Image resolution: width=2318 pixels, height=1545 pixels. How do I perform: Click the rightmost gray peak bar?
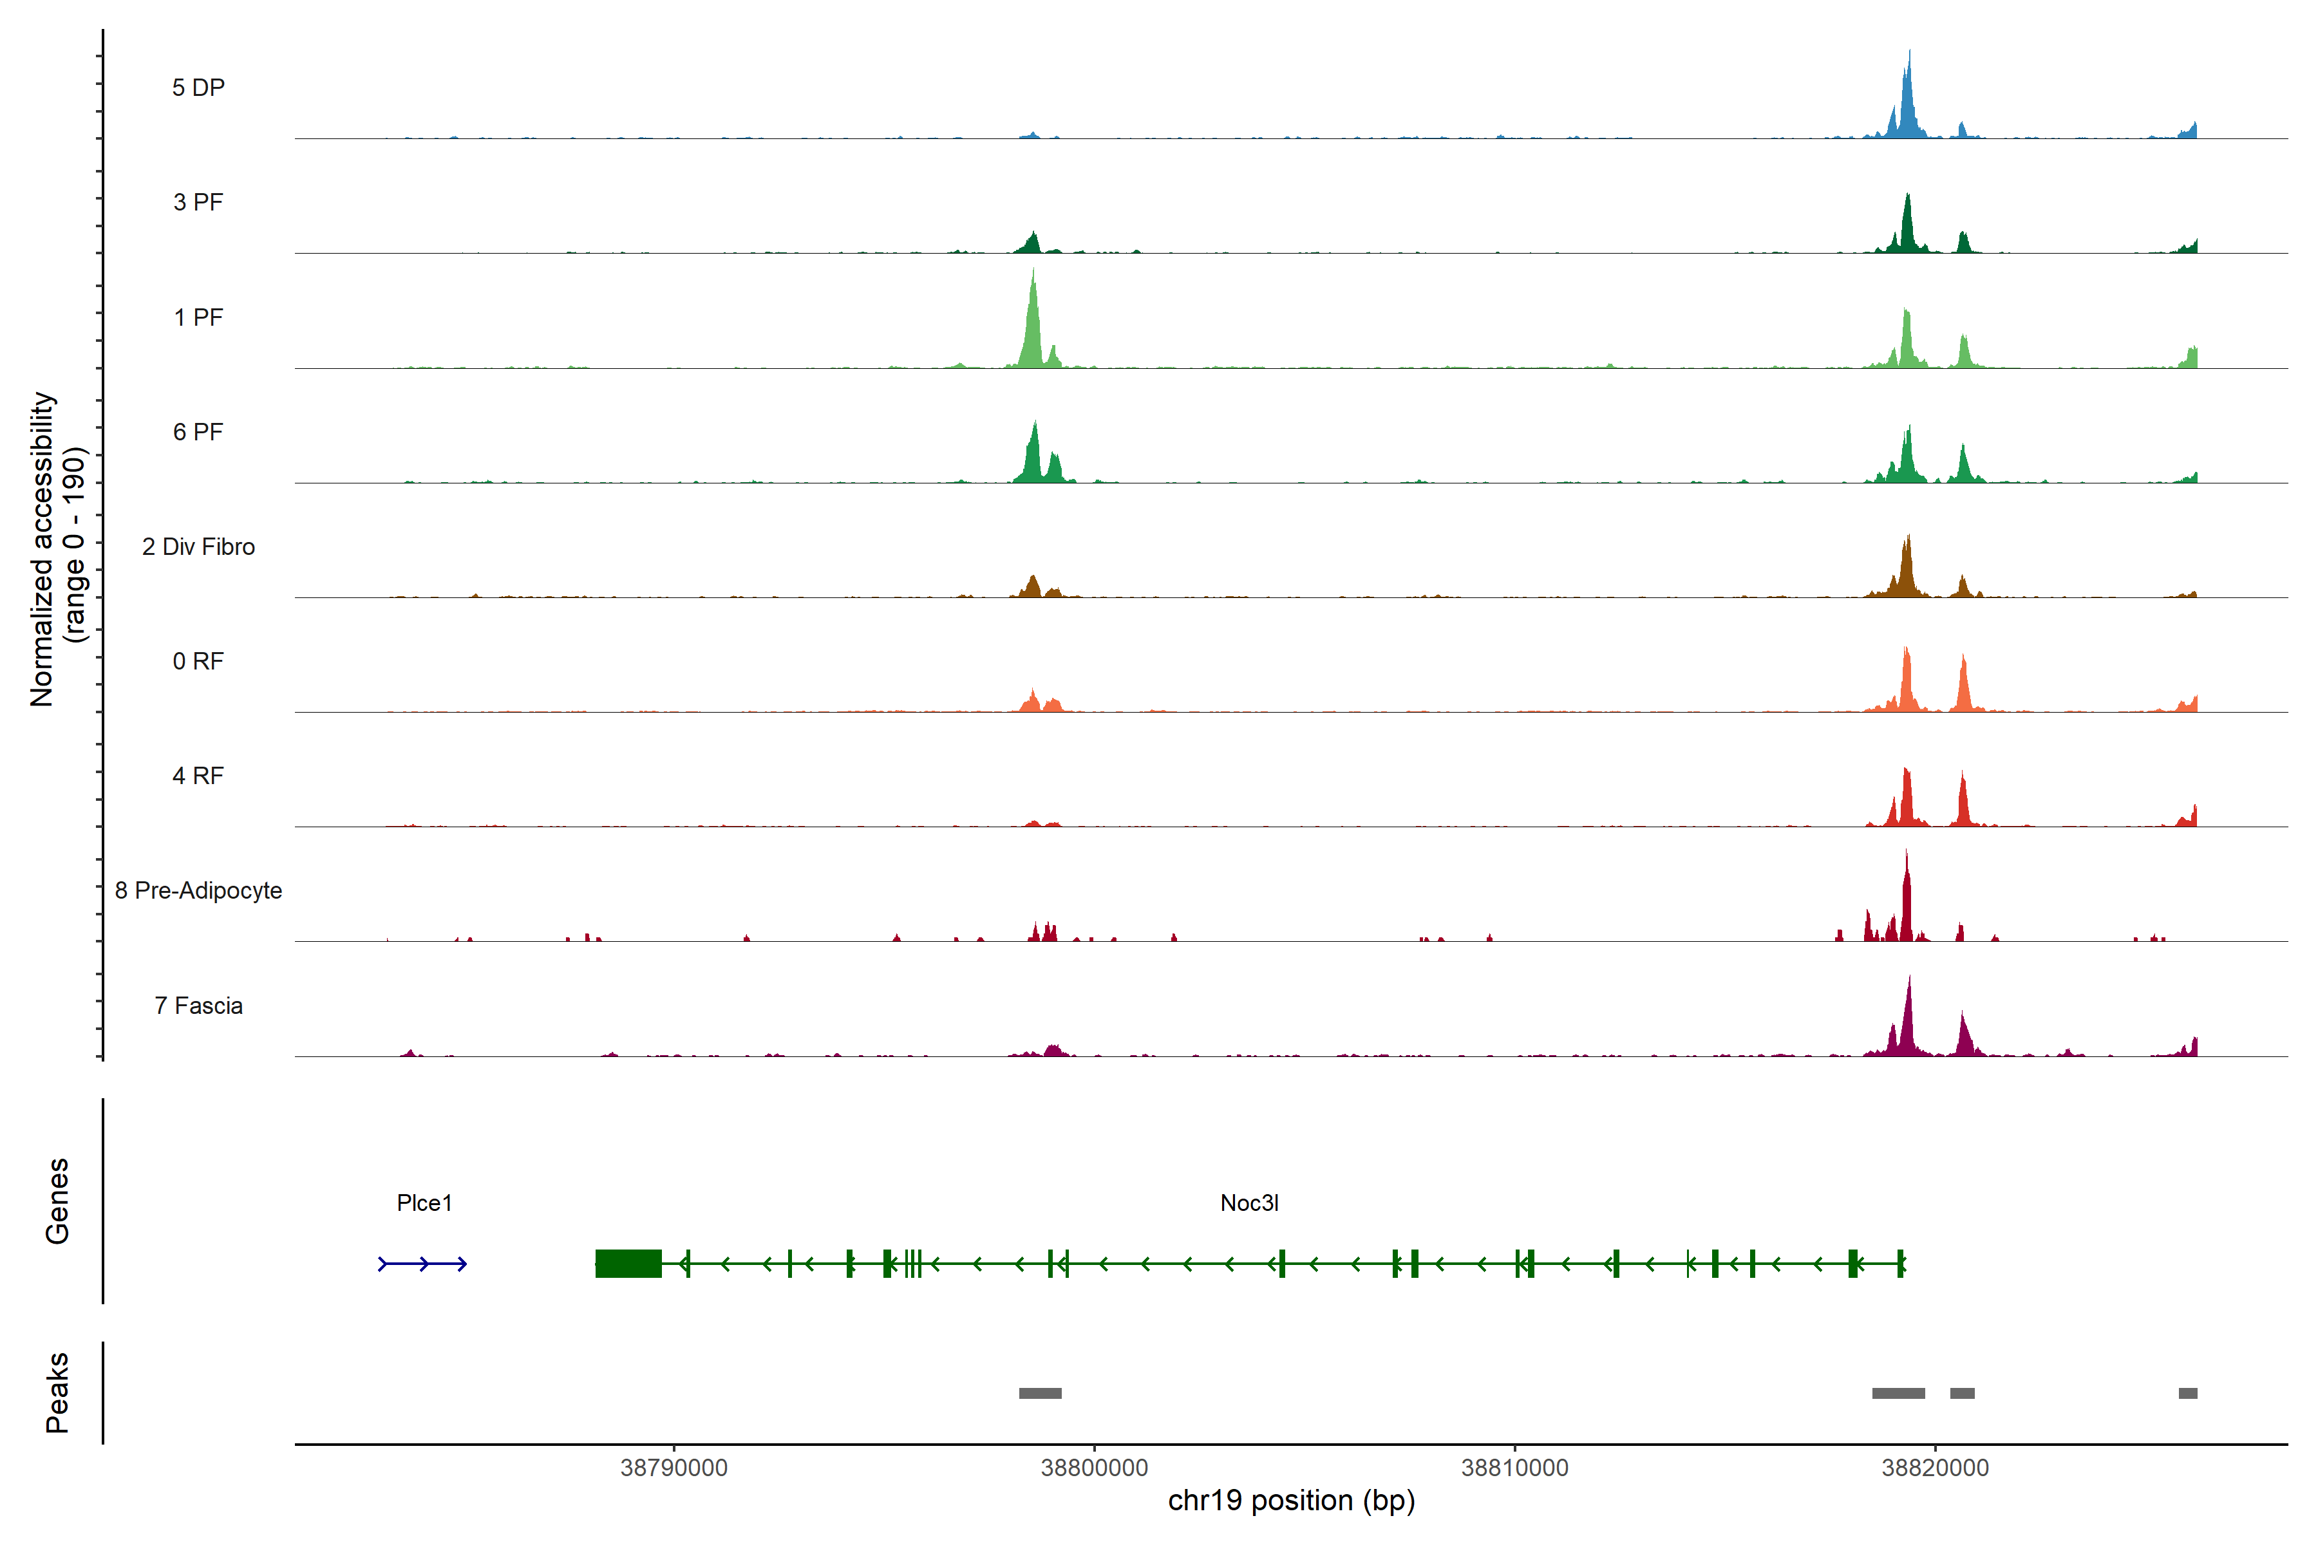coord(2188,1392)
